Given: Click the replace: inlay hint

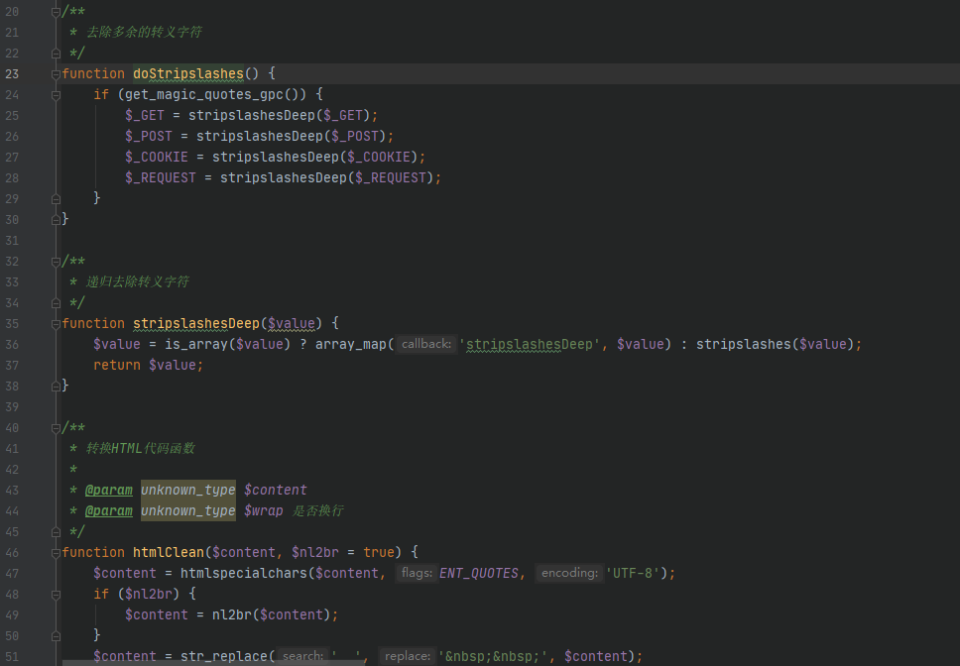Looking at the screenshot, I should click(408, 656).
